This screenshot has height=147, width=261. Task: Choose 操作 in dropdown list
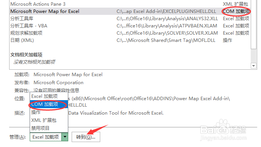(49, 112)
